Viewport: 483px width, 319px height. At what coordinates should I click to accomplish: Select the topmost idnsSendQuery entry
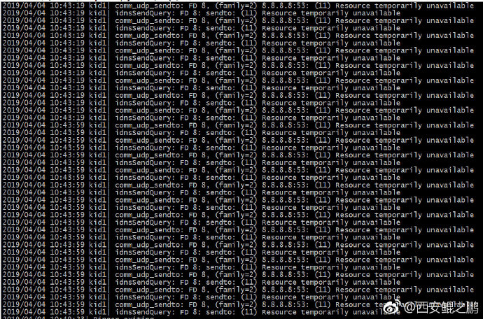[x=258, y=13]
